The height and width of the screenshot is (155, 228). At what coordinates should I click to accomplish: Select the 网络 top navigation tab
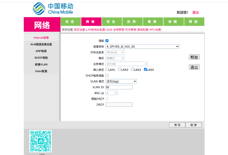point(91,21)
